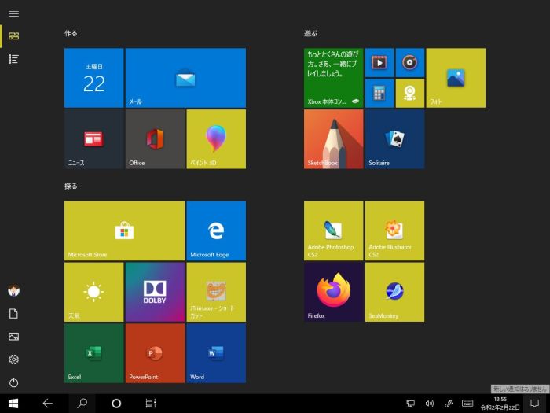
Task: Launch the Paint 3D tile
Action: pyautogui.click(x=216, y=138)
